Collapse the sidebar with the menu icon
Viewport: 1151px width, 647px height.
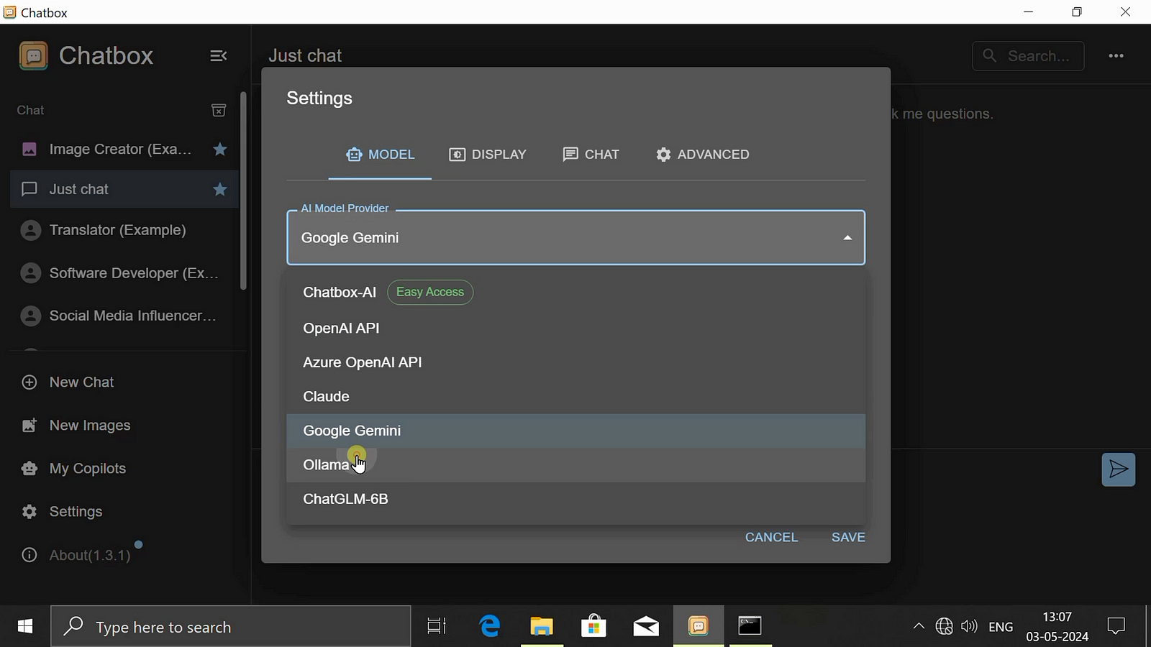point(218,56)
